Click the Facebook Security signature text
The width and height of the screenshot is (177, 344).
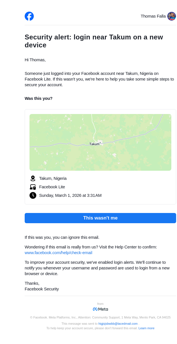(x=42, y=289)
